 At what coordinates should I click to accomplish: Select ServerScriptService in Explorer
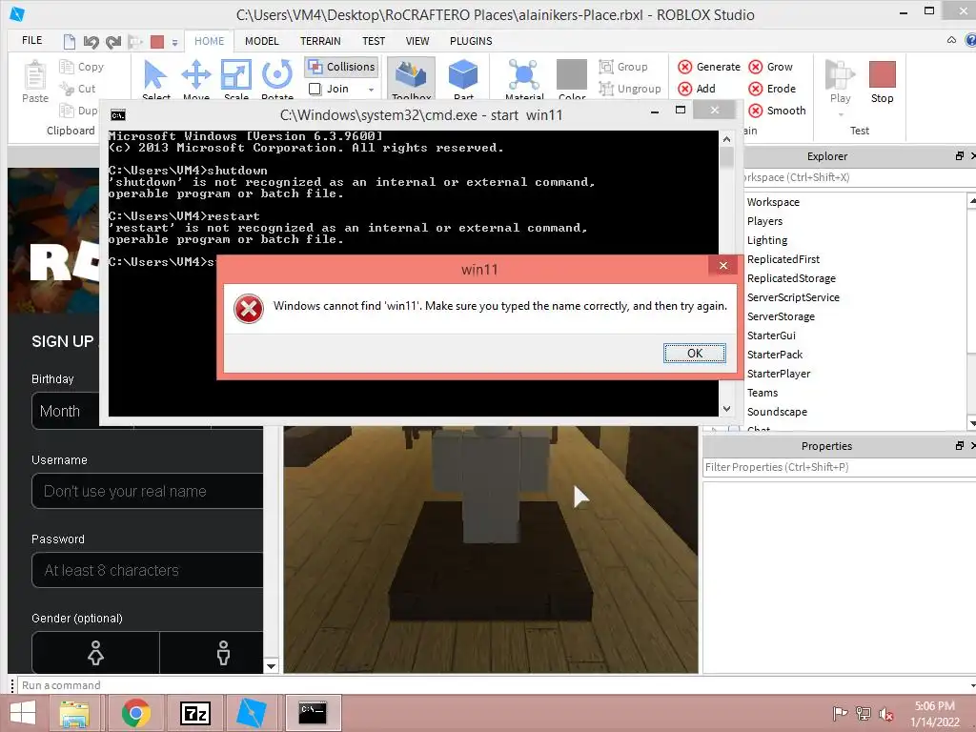pyautogui.click(x=793, y=297)
